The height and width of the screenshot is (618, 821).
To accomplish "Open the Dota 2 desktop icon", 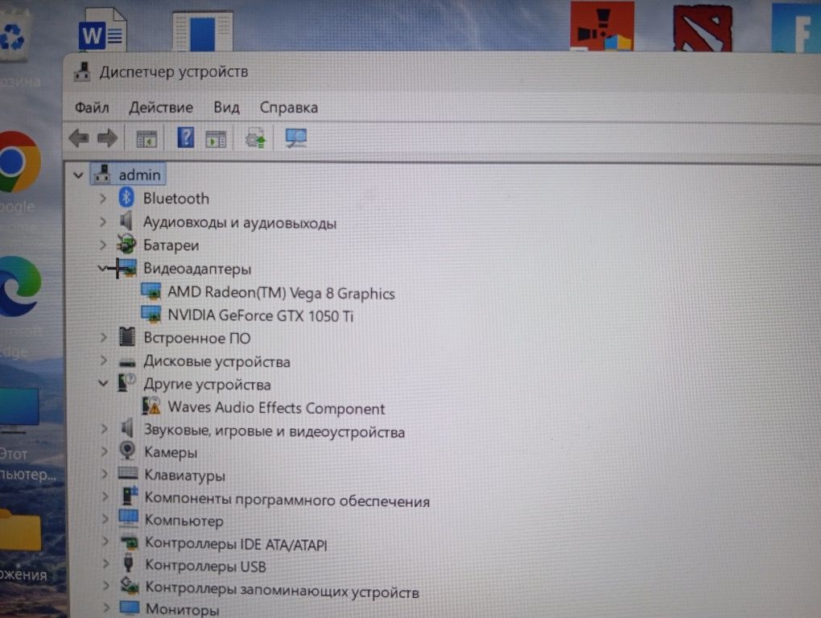I will point(702,27).
